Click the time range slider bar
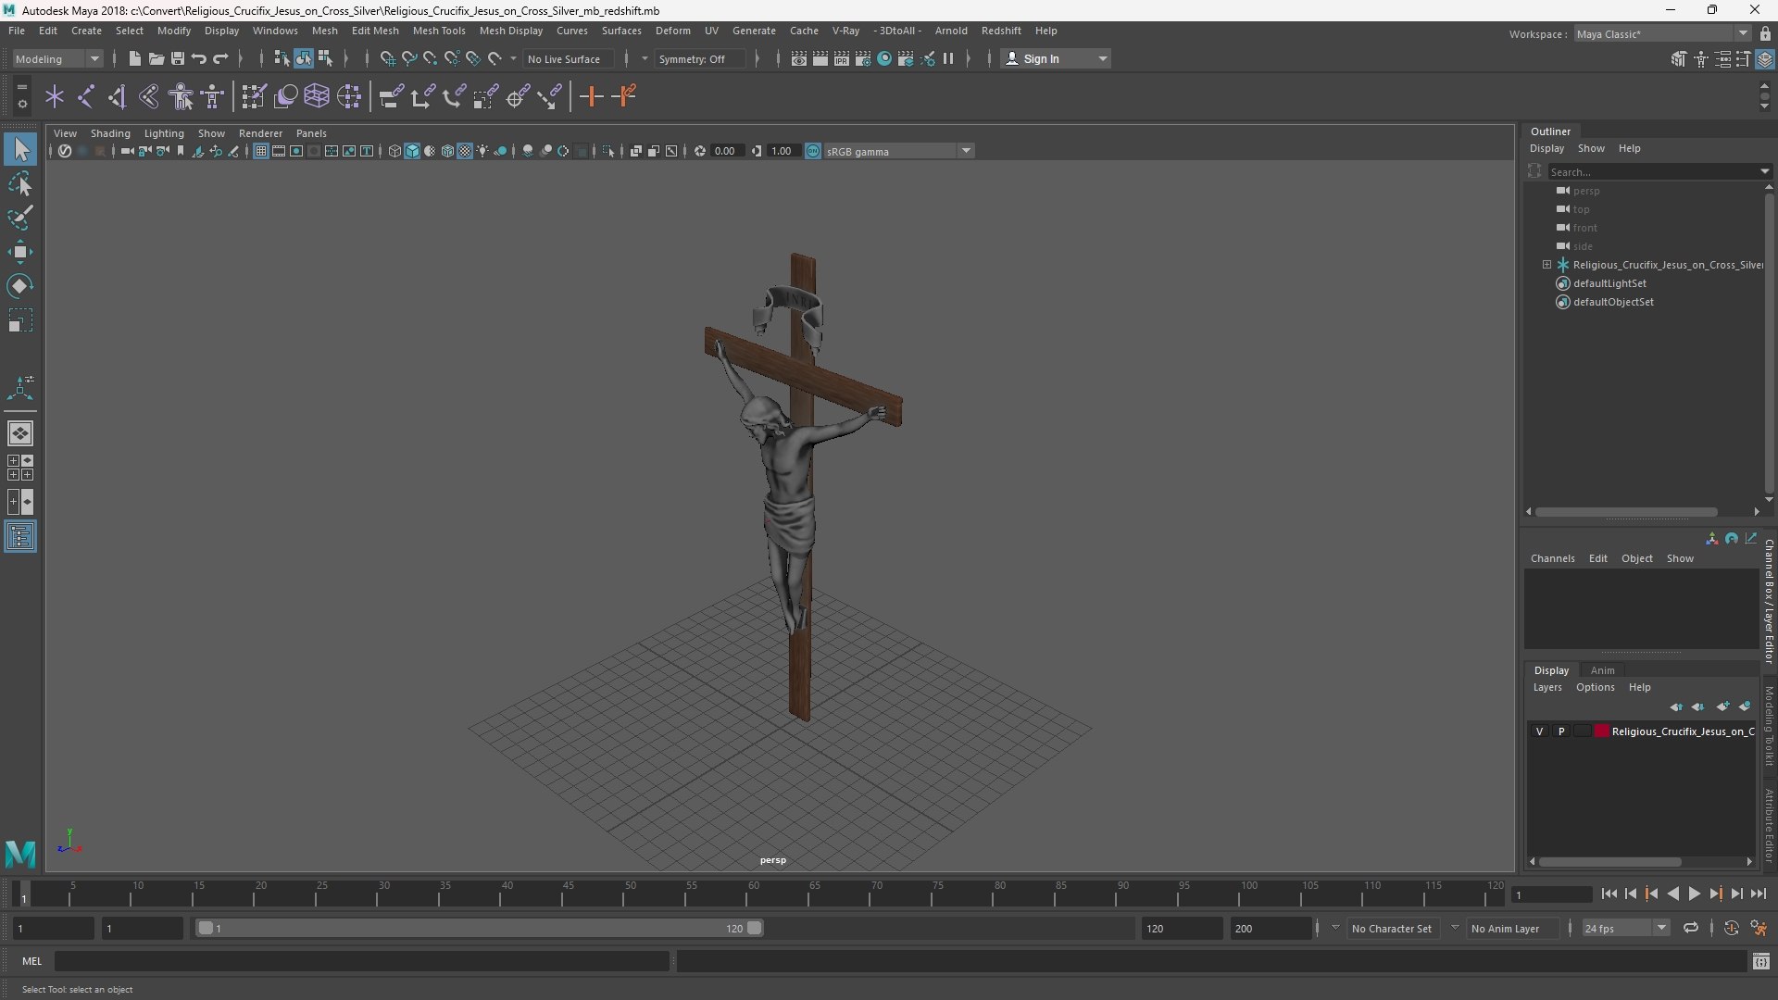Image resolution: width=1778 pixels, height=1000 pixels. coord(479,928)
